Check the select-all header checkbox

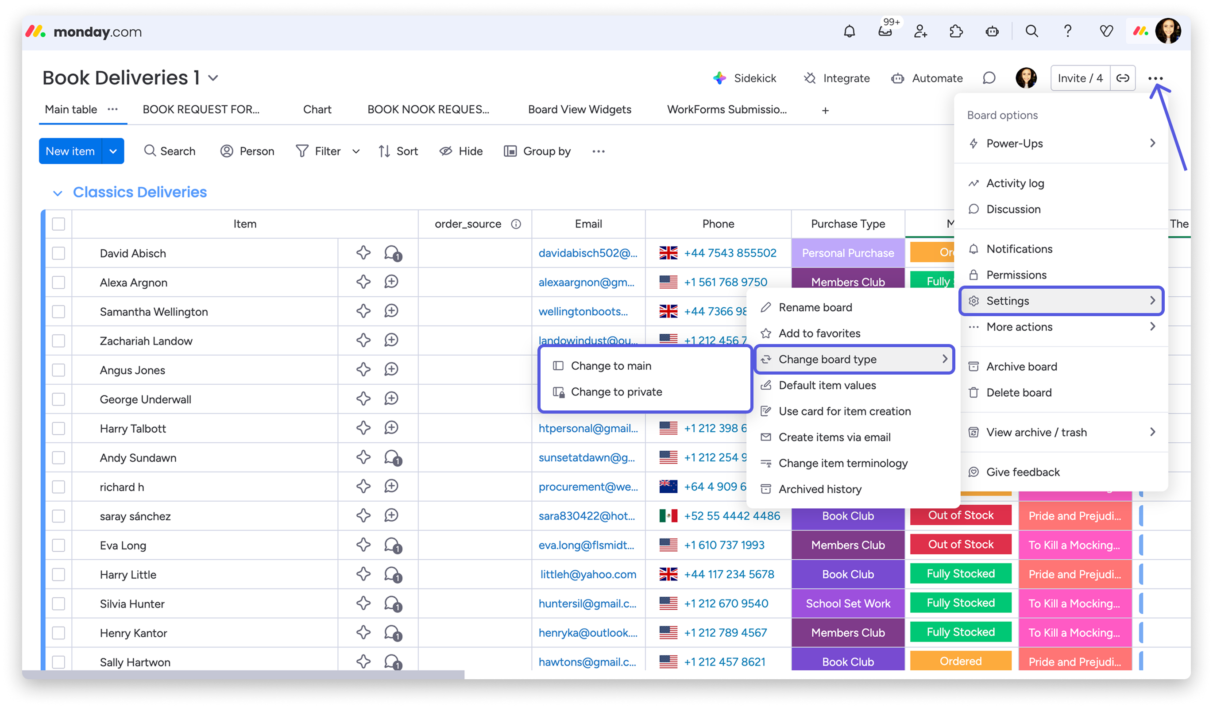(x=58, y=224)
